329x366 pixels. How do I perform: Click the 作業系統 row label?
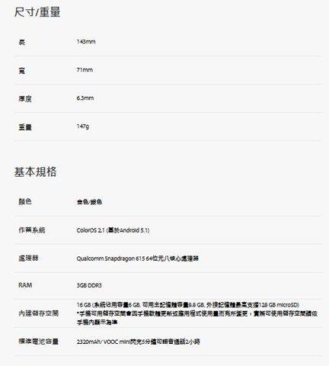(32, 230)
